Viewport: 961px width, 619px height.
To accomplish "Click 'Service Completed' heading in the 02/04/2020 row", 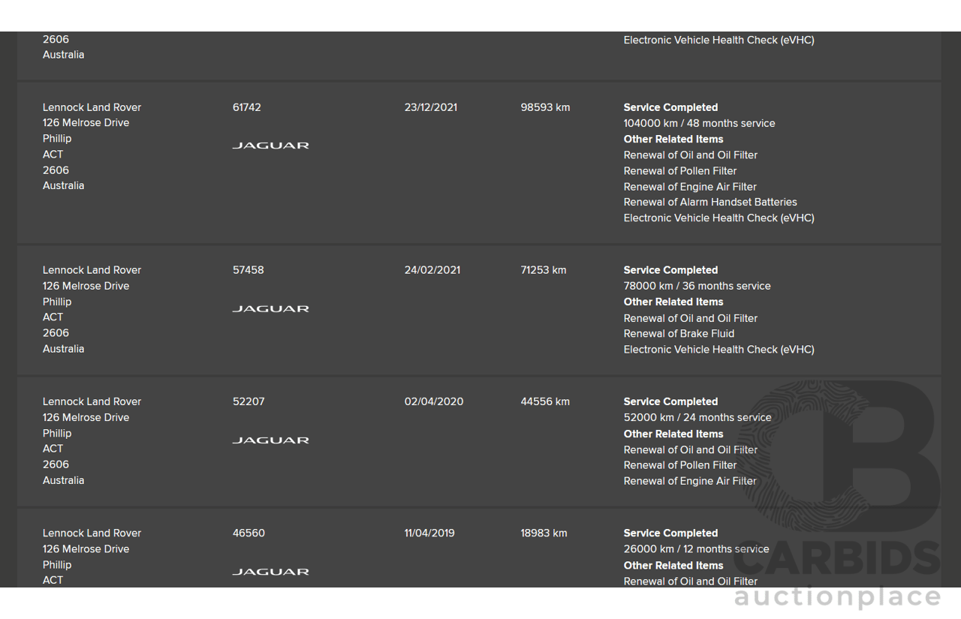I will coord(670,401).
